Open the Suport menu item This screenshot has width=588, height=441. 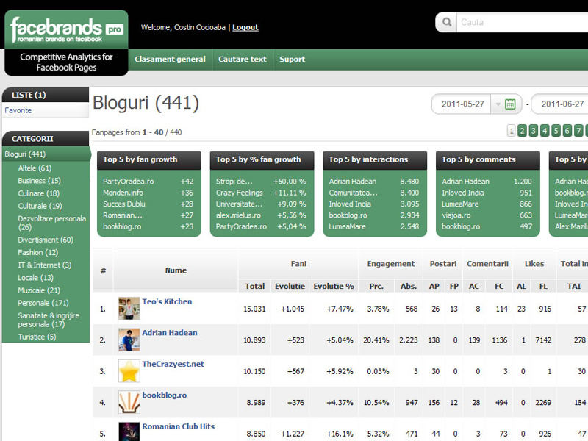(x=292, y=60)
